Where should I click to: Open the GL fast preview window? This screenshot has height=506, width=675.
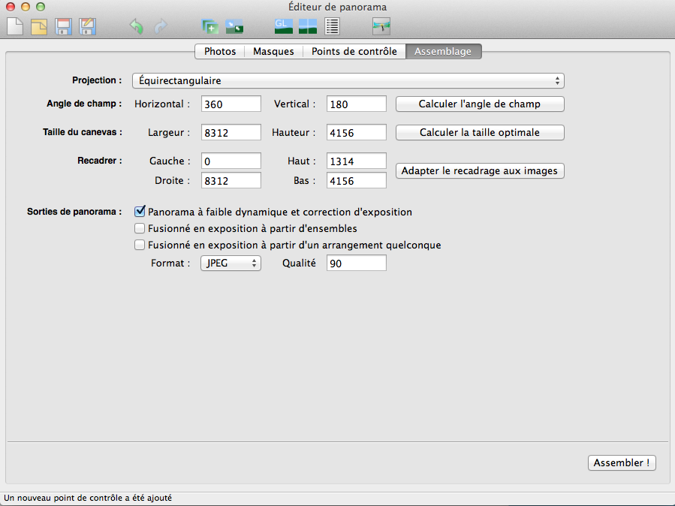tap(283, 26)
